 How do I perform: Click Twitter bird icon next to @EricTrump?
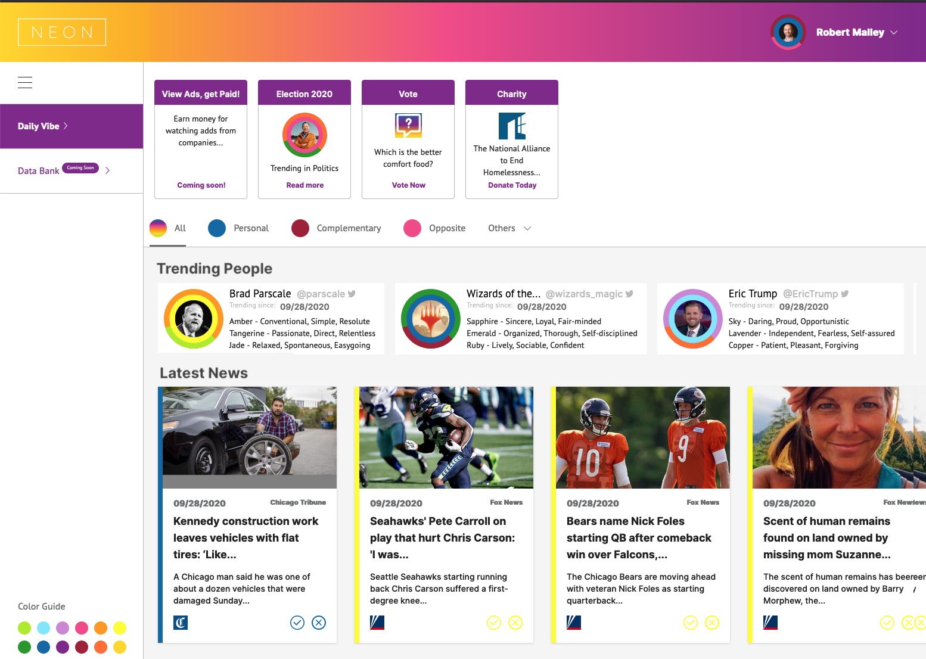pyautogui.click(x=845, y=294)
